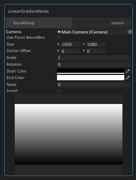Click the Scale property label

[11, 58]
